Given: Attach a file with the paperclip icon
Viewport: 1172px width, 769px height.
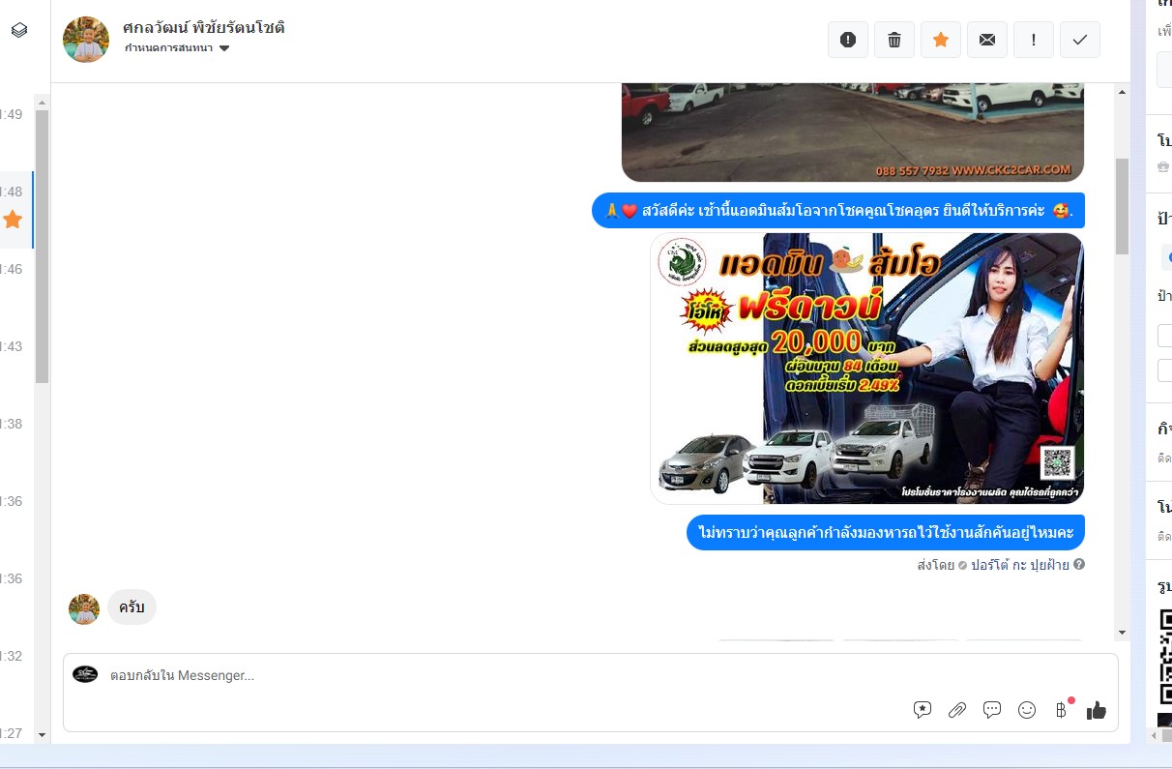Looking at the screenshot, I should [957, 710].
